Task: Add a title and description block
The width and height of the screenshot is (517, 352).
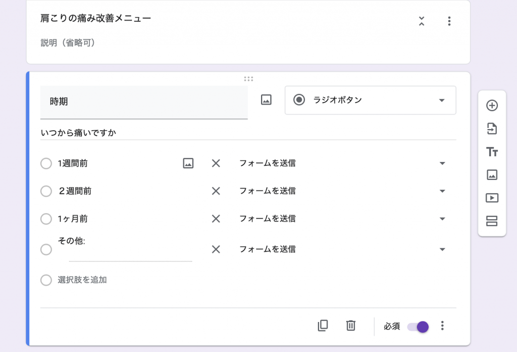Action: point(492,152)
